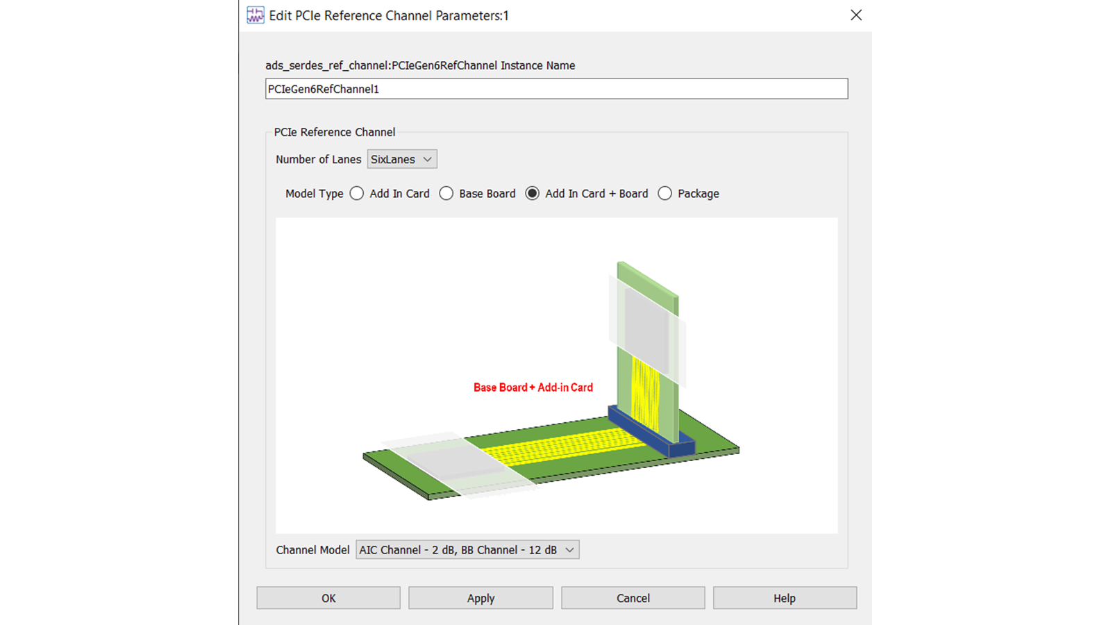
Task: Click the Channel Model label
Action: coord(312,550)
